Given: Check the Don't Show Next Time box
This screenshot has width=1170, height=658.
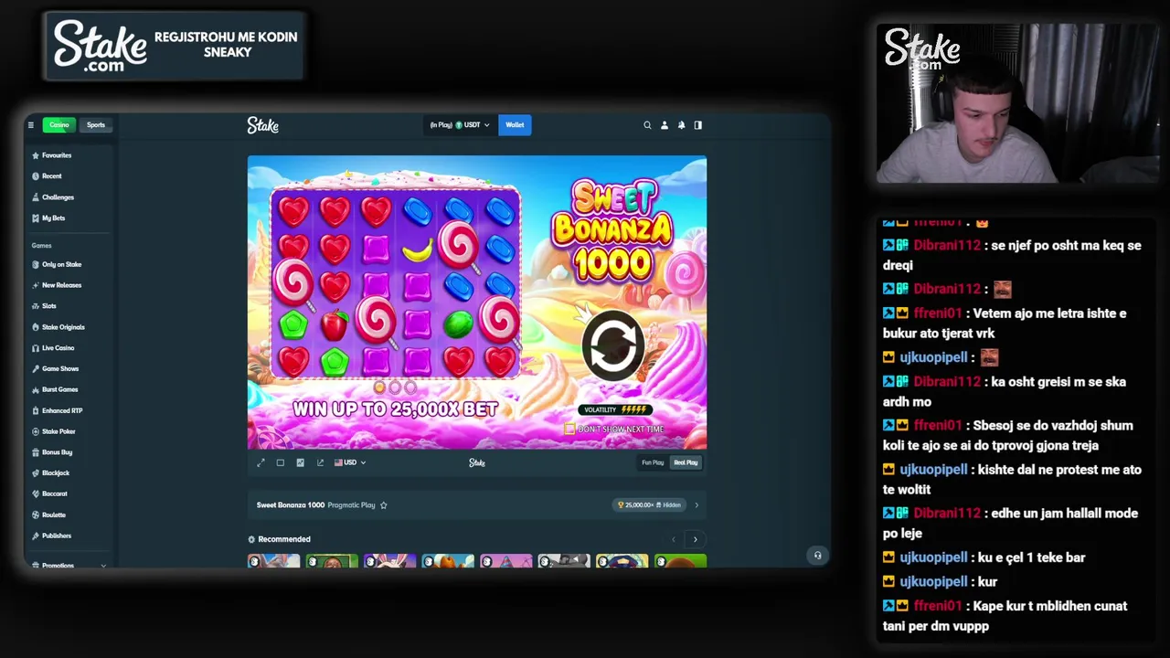Looking at the screenshot, I should click(569, 429).
